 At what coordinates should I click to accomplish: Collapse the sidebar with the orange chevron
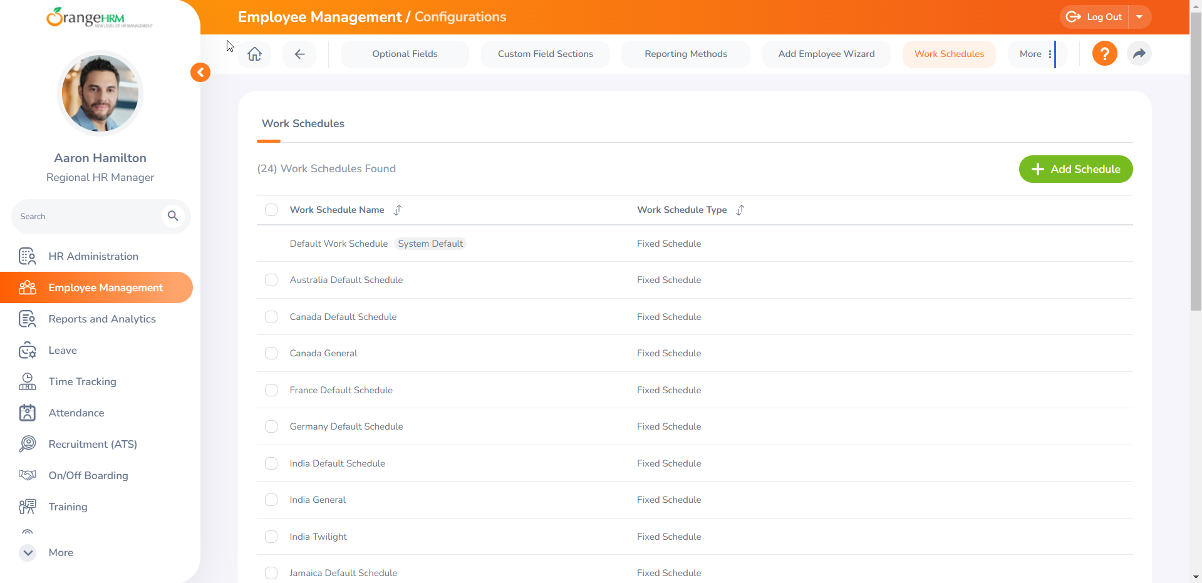pos(200,73)
